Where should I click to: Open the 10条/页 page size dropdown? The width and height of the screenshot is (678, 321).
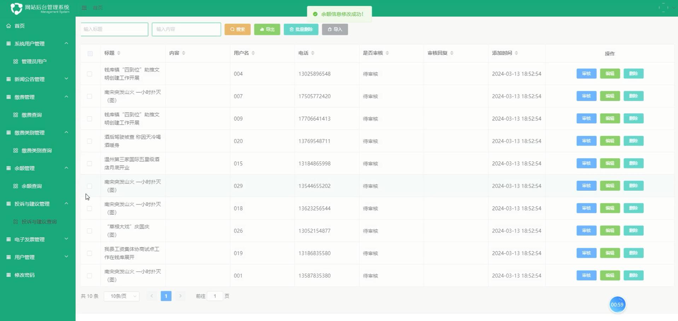click(122, 296)
